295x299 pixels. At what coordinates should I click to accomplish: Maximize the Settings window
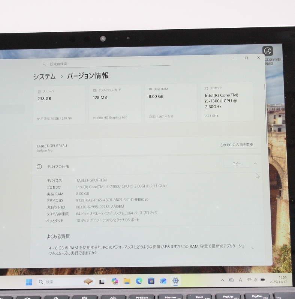pyautogui.click(x=246, y=58)
